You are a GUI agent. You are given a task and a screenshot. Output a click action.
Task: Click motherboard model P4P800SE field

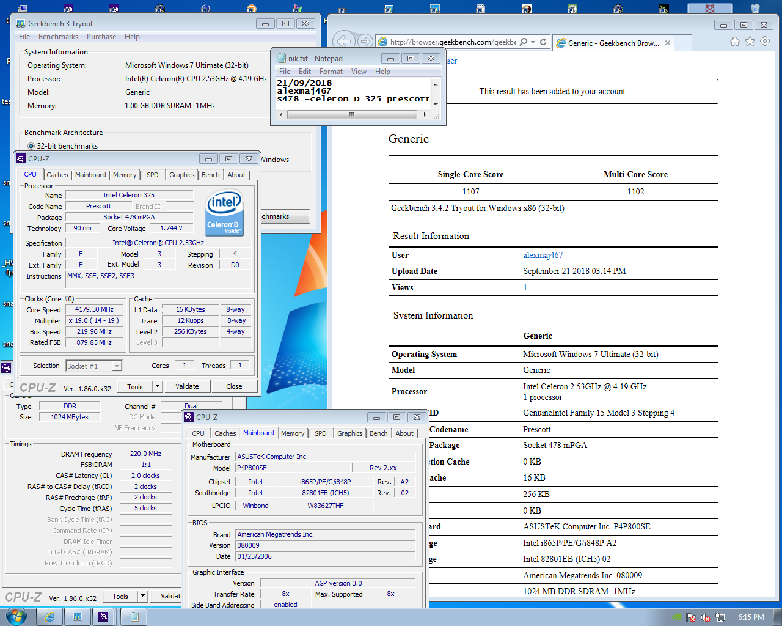click(x=293, y=468)
